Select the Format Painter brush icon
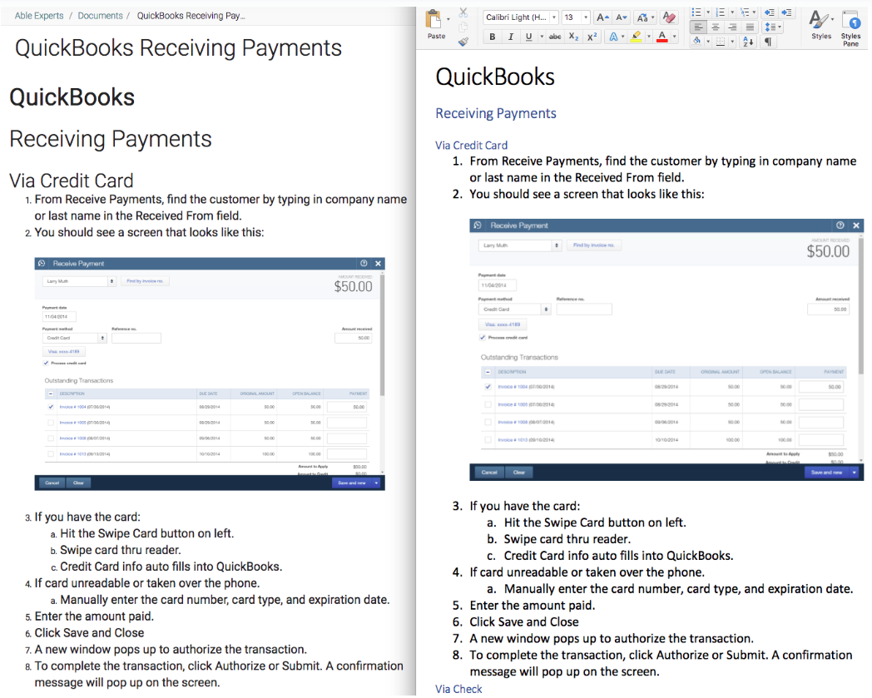The width and height of the screenshot is (872, 698). (463, 41)
